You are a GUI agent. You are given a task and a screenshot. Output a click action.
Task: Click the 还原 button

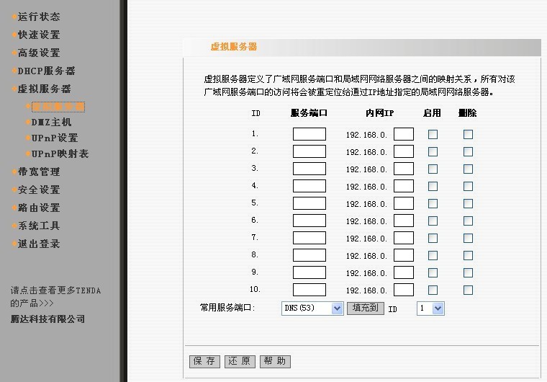[240, 361]
